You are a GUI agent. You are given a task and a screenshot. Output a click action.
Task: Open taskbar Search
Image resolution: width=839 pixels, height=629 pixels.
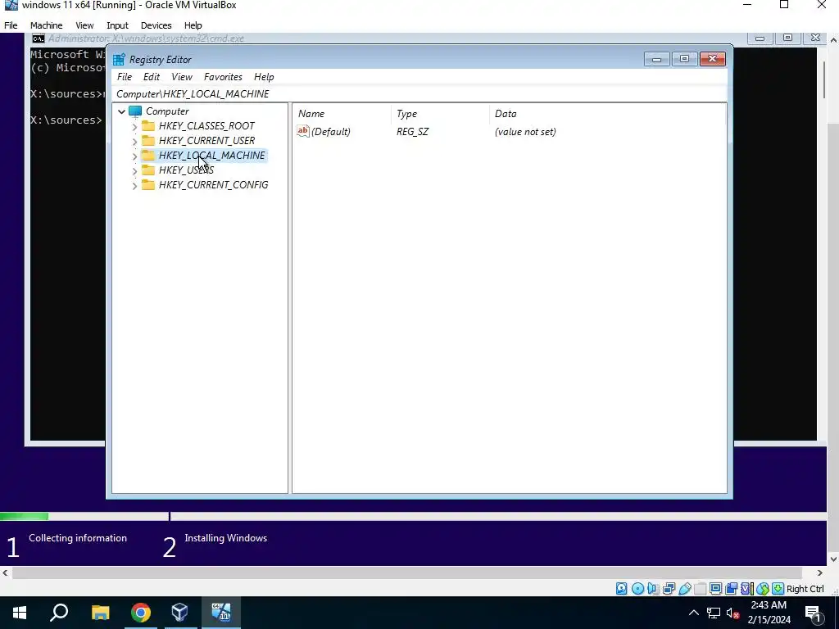tap(59, 613)
